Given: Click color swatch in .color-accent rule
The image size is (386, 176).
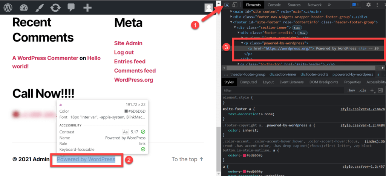Looking at the screenshot, I should (x=244, y=155).
